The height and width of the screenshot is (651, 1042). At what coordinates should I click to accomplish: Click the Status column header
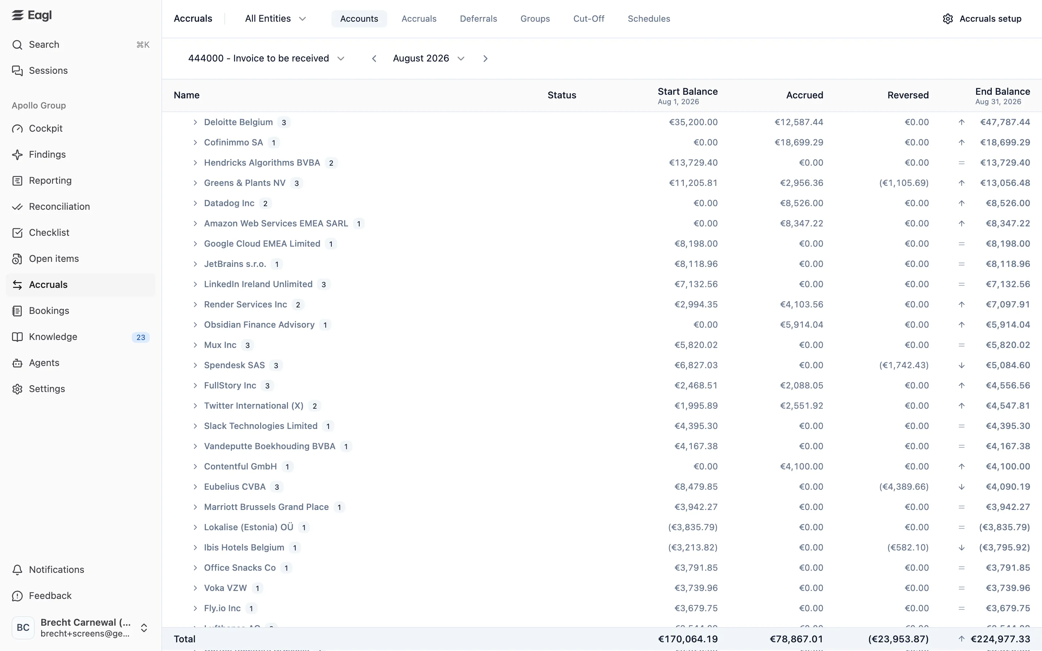tap(562, 95)
